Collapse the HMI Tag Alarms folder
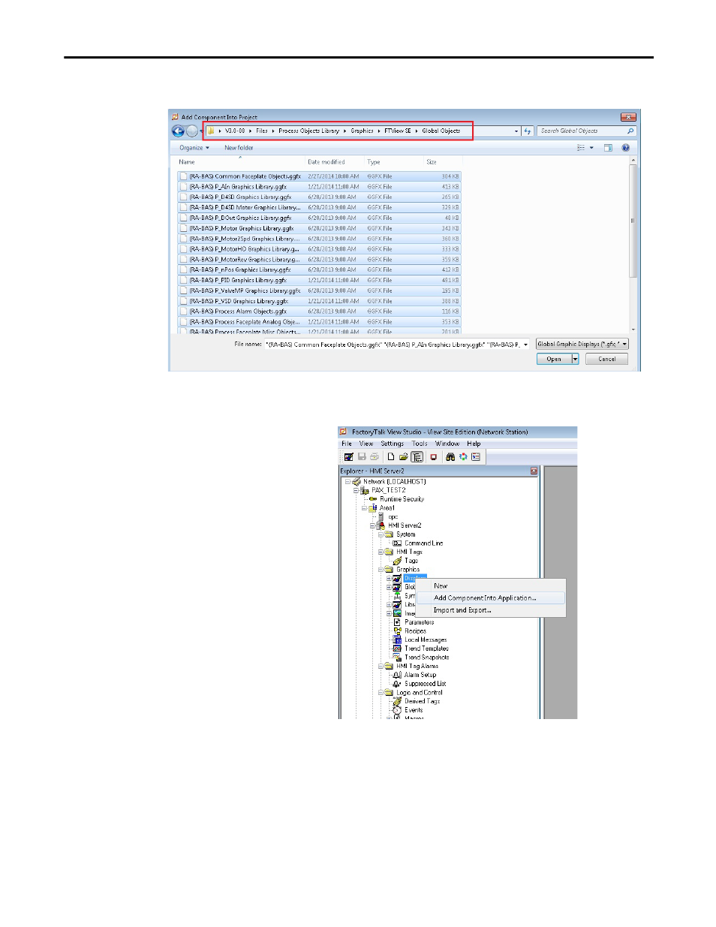 click(x=381, y=666)
